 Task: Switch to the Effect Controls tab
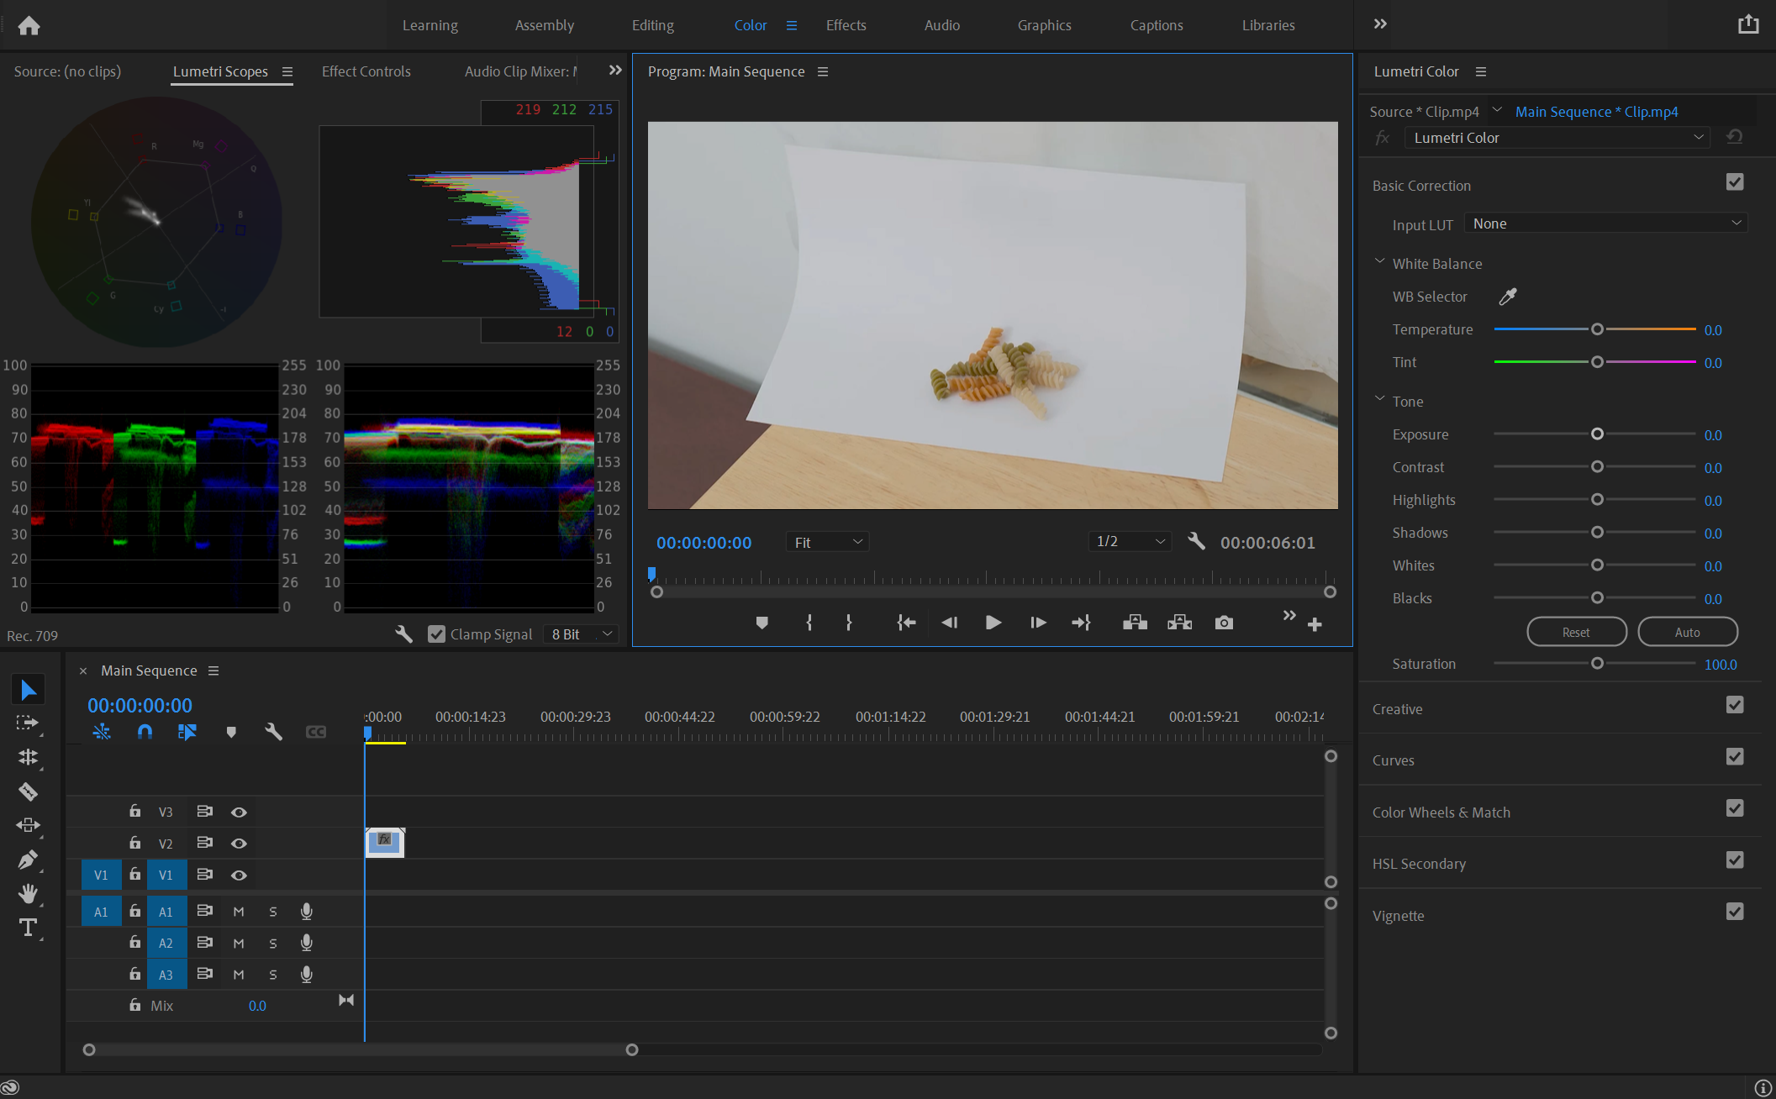[x=366, y=71]
